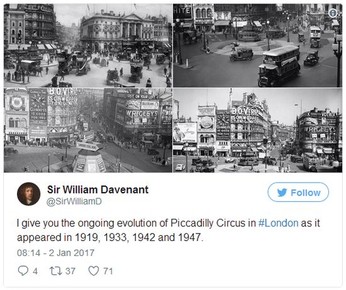Open the 1919 Piccadilly Circus photo
The width and height of the screenshot is (346, 290).
(x=88, y=45)
